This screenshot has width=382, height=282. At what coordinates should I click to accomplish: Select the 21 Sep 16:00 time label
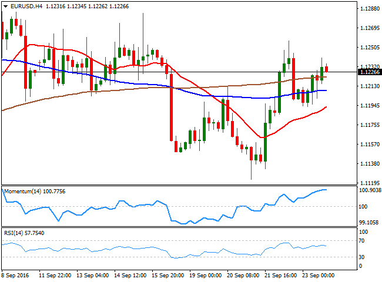pyautogui.click(x=281, y=276)
